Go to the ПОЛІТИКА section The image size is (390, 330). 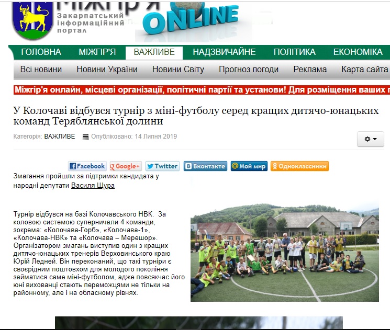pos(294,52)
